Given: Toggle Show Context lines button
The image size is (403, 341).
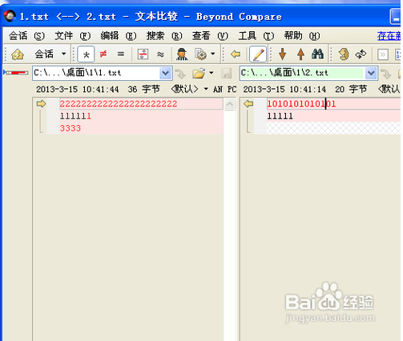Looking at the screenshot, I should tap(143, 54).
